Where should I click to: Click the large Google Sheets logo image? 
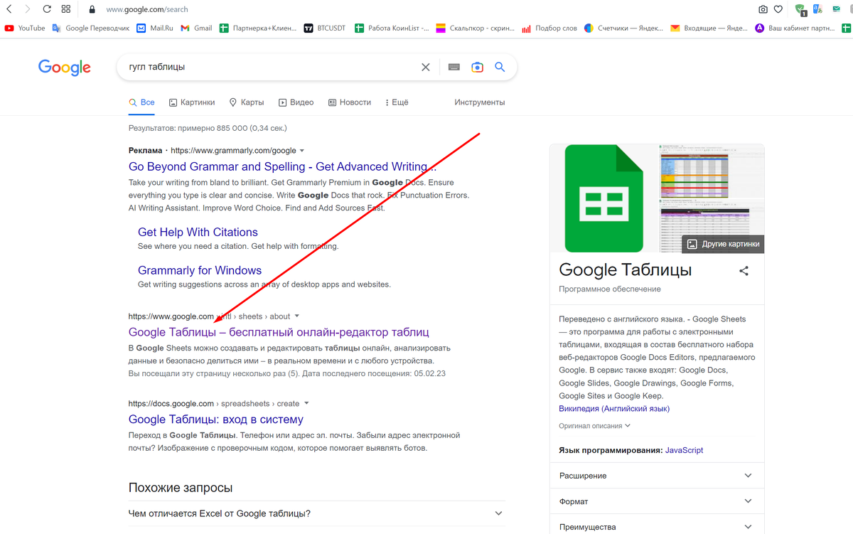604,198
